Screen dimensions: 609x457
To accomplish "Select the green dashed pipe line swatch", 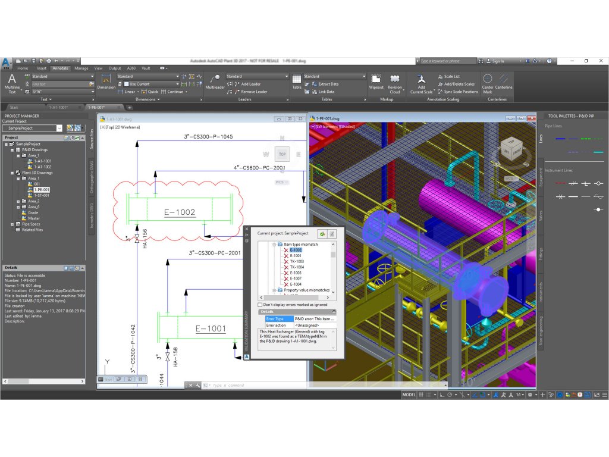I will pyautogui.click(x=586, y=139).
